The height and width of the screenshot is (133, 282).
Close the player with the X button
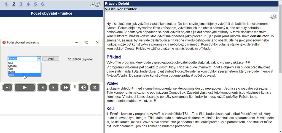point(95,87)
